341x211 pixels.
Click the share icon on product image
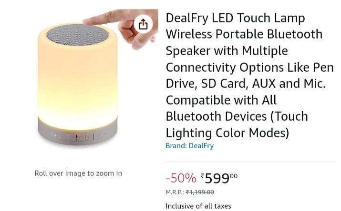point(143,24)
